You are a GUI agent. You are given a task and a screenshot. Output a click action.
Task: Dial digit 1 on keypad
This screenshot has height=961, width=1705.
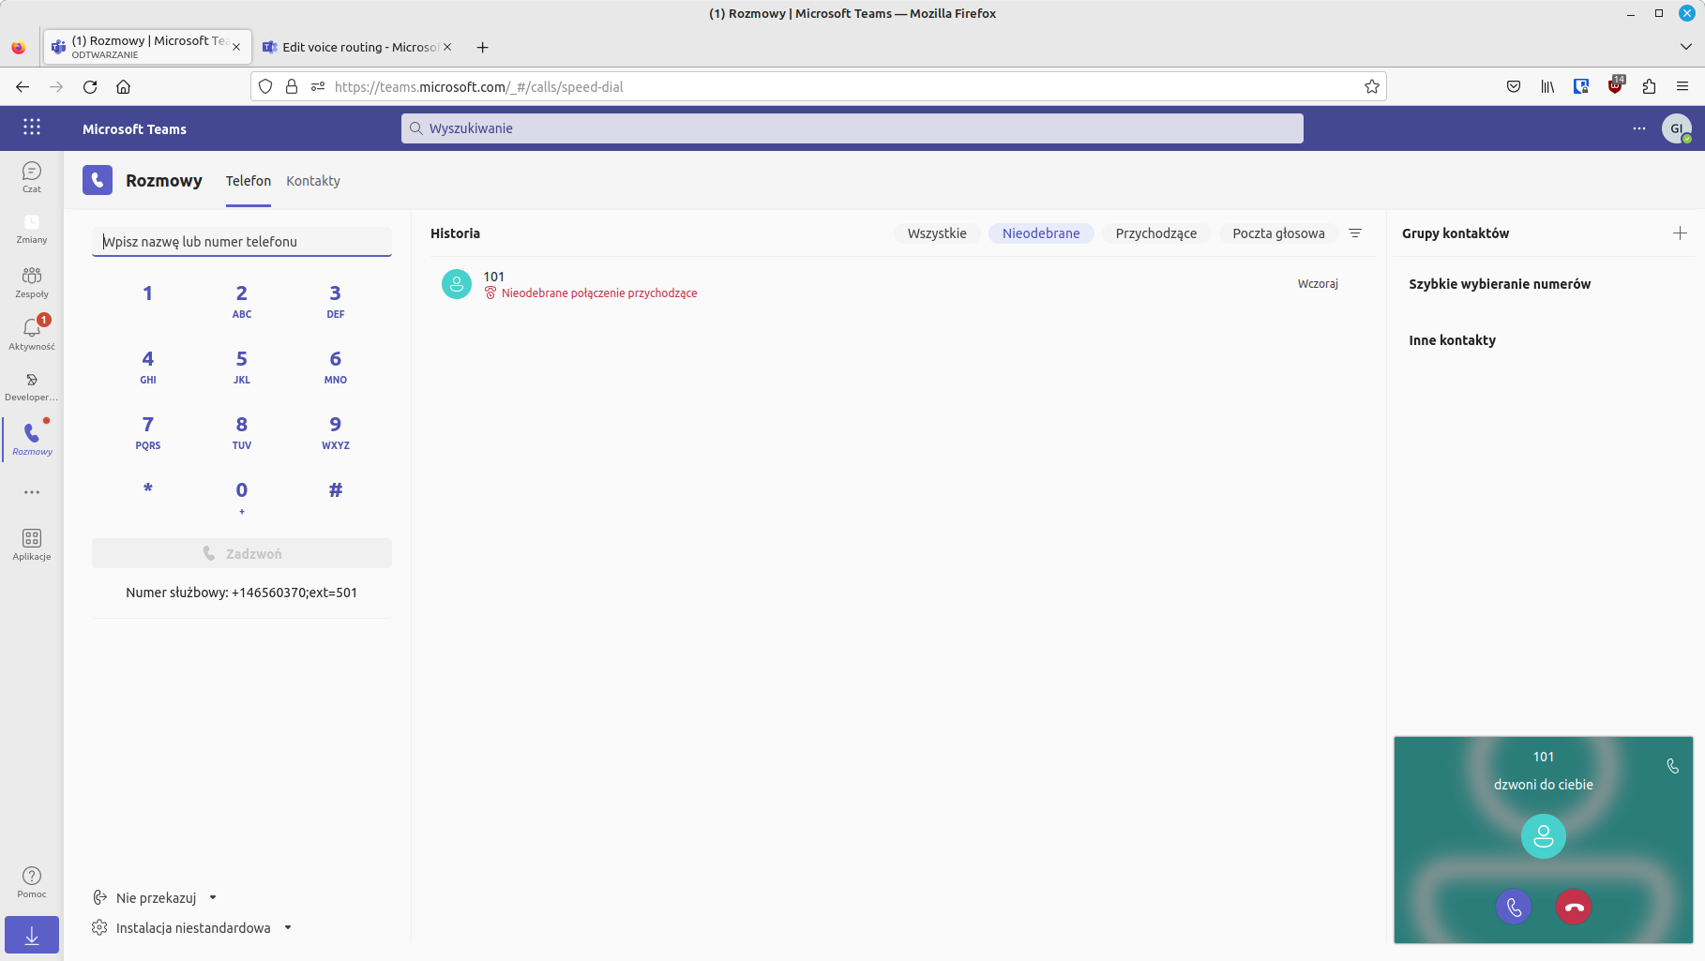147,293
